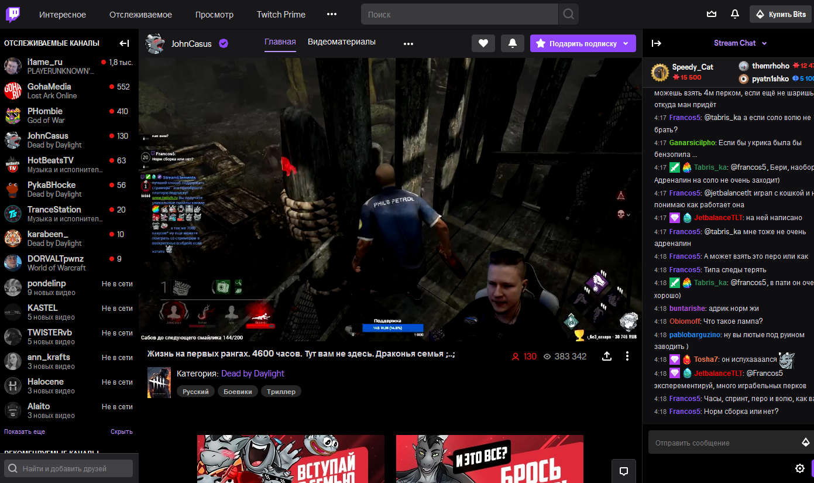Click the Купить Bits button

781,15
